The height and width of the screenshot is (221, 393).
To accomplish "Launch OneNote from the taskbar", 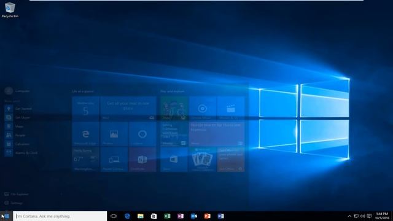I will pos(181,216).
